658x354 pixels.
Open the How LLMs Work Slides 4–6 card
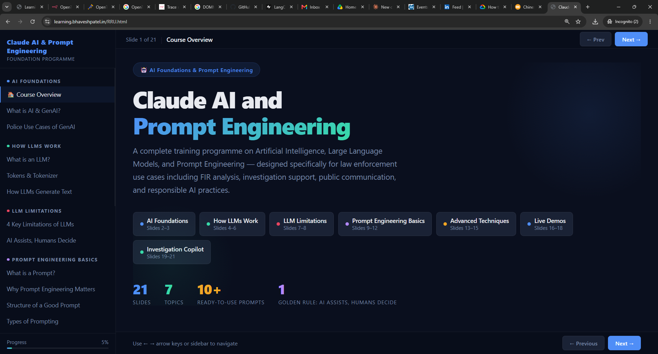pos(232,224)
